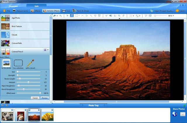This screenshot has height=123, width=187.
Task: Apply effect with a brush option
Action: pyautogui.click(x=30, y=64)
